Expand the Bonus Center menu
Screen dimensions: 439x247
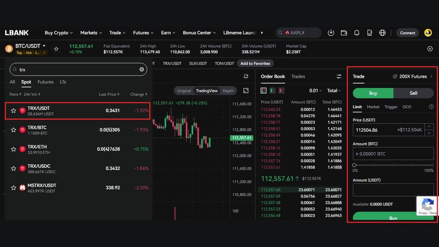click(x=199, y=33)
